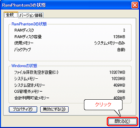Click the プロパティ(P) button

tap(23, 109)
